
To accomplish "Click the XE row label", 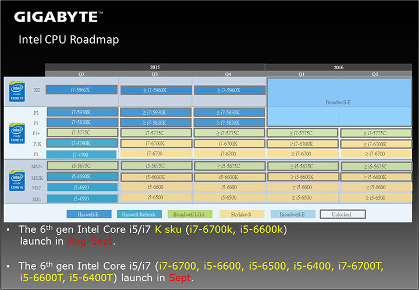I will 37,90.
